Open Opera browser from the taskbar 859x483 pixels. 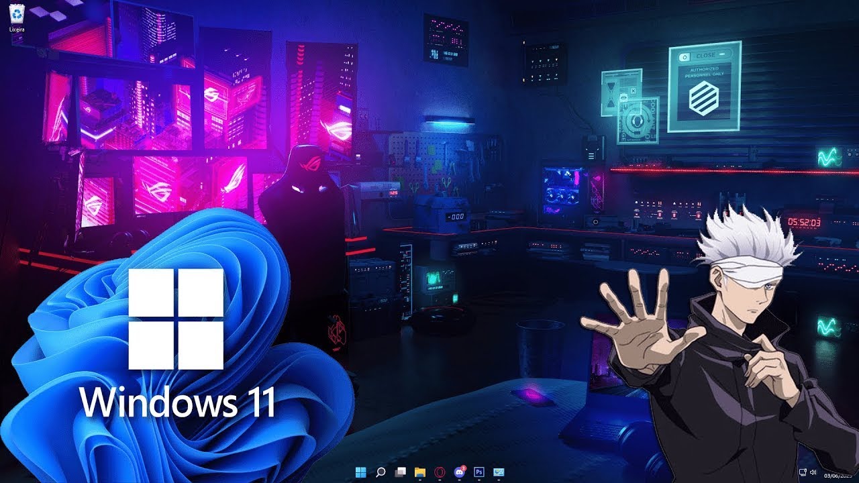(440, 472)
